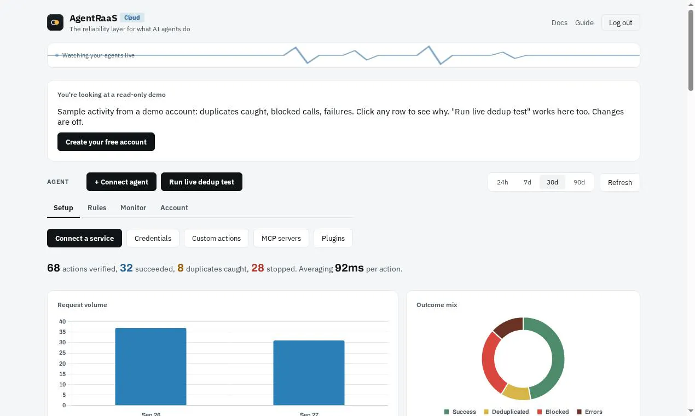Screen dimensions: 695x416
Task: Click the dark brown Errors donut segment
Action: 509,325
